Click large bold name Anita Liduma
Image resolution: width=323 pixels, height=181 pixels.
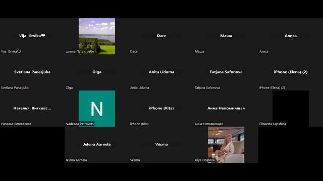point(161,72)
